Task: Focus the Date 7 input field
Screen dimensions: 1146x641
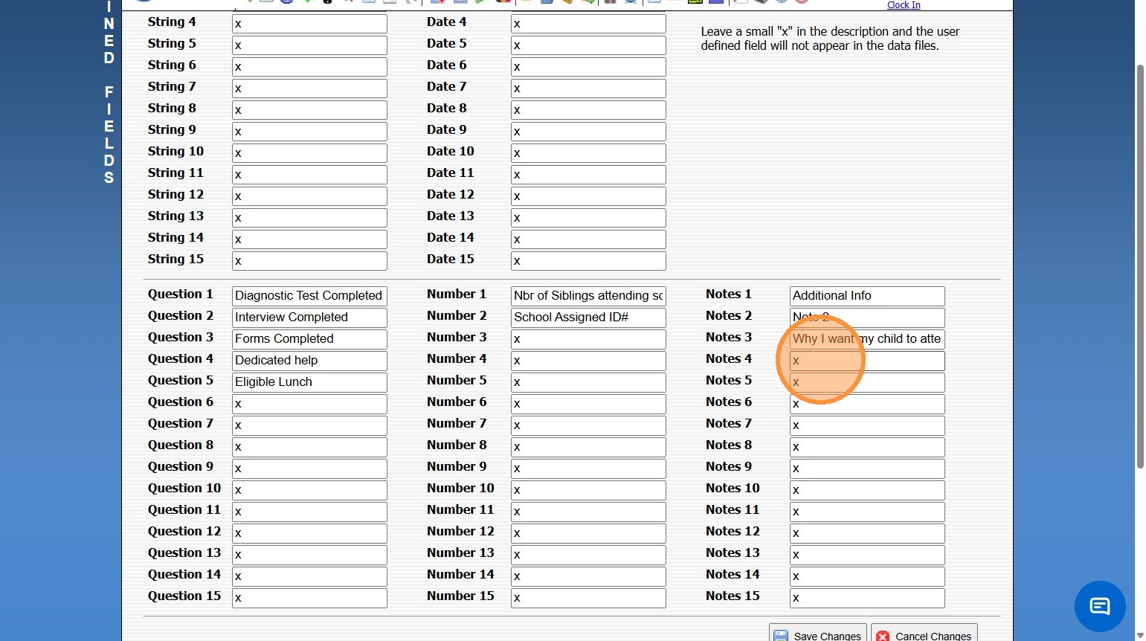Action: (x=588, y=88)
